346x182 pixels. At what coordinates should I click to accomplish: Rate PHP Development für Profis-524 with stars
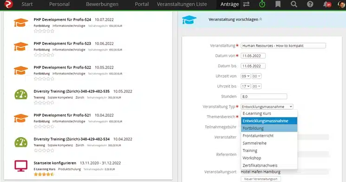point(44,31)
